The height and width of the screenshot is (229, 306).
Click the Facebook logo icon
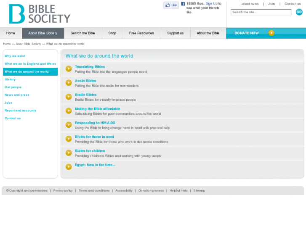click(183, 4)
